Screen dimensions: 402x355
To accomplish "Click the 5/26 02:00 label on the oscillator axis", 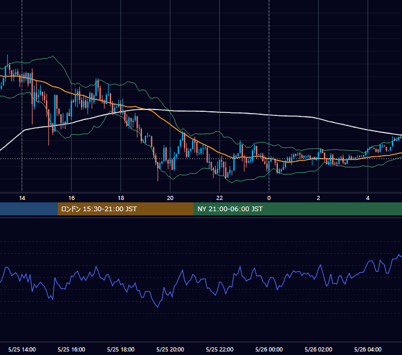I will (319, 349).
